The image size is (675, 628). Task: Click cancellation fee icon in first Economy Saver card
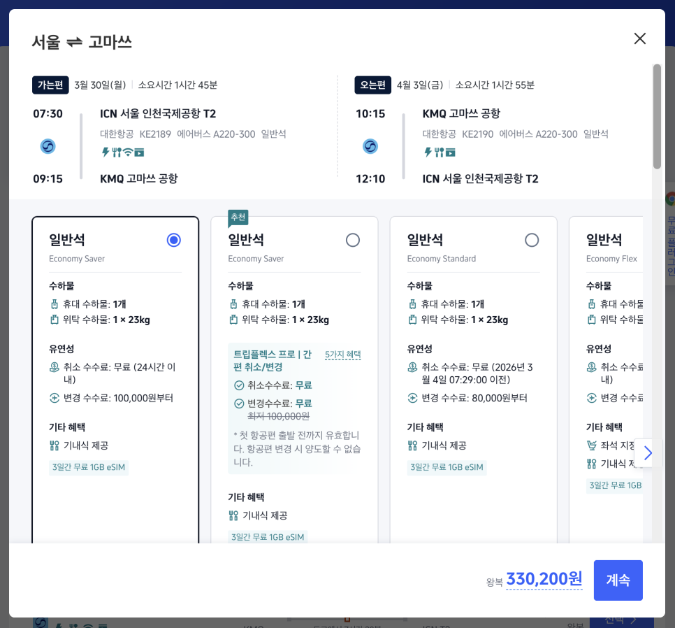pyautogui.click(x=55, y=367)
